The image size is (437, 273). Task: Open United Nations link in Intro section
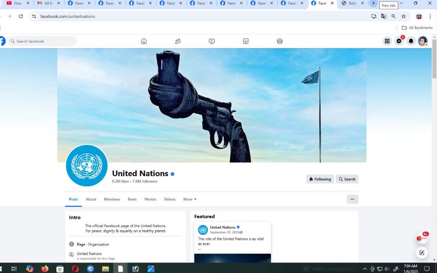(89, 254)
